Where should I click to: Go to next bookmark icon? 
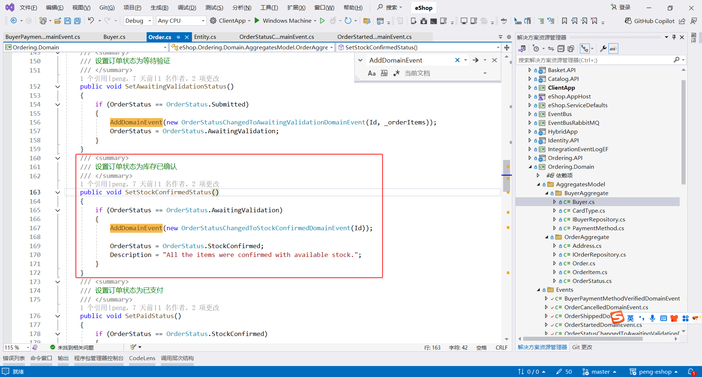coord(584,21)
